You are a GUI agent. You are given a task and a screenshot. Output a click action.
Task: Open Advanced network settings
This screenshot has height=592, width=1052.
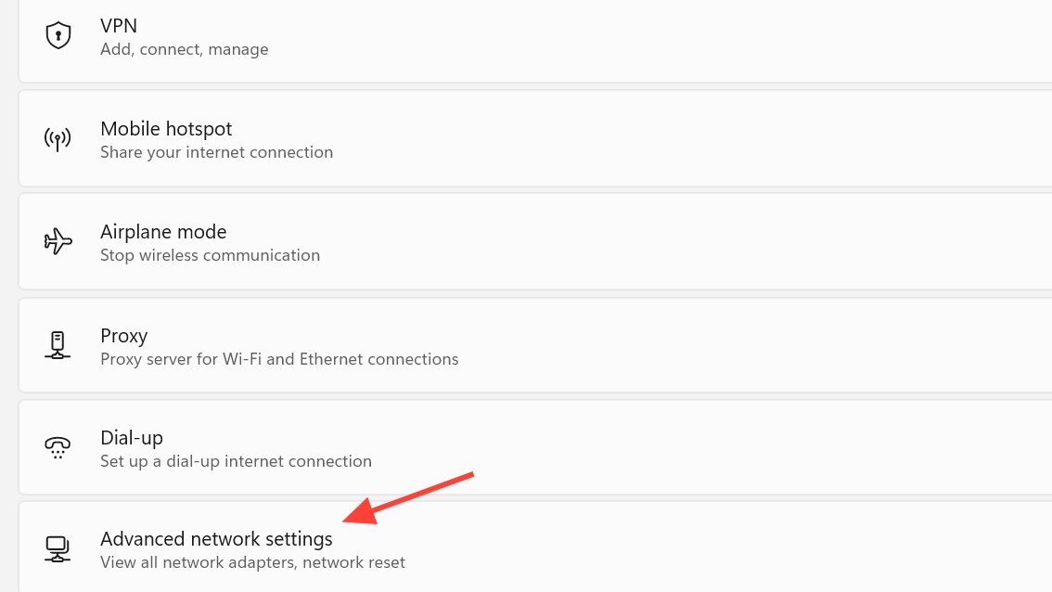click(216, 539)
